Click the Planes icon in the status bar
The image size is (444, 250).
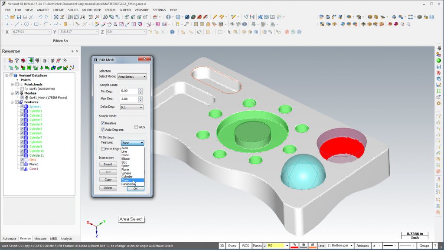257,245
